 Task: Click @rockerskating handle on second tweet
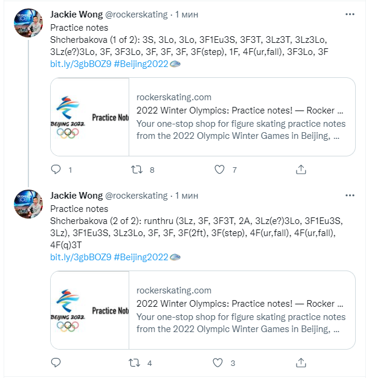136,196
